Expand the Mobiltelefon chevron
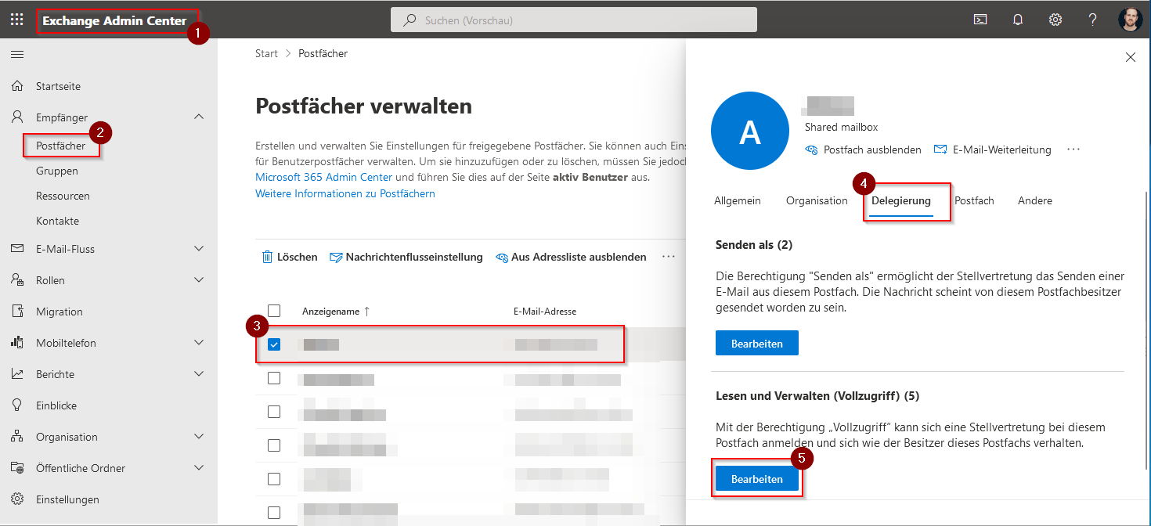The width and height of the screenshot is (1151, 526). [x=199, y=343]
